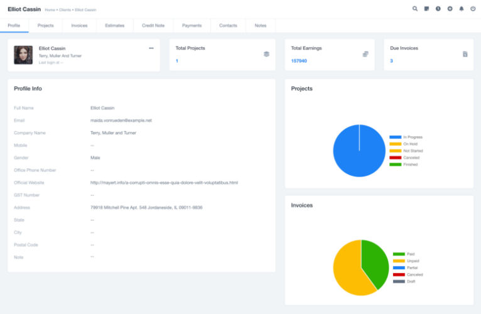Screen dimensions: 481x314
Task: Click the Clients breadcrumb link
Action: click(65, 10)
